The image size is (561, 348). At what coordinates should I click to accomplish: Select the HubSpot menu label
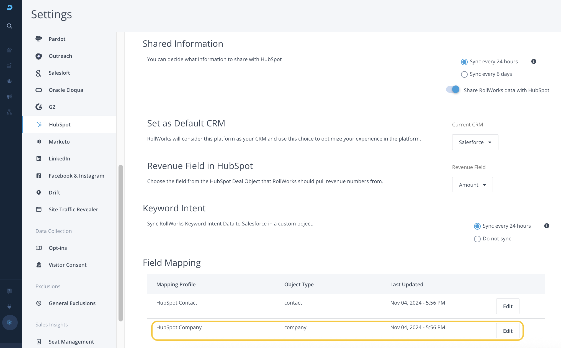pos(60,124)
